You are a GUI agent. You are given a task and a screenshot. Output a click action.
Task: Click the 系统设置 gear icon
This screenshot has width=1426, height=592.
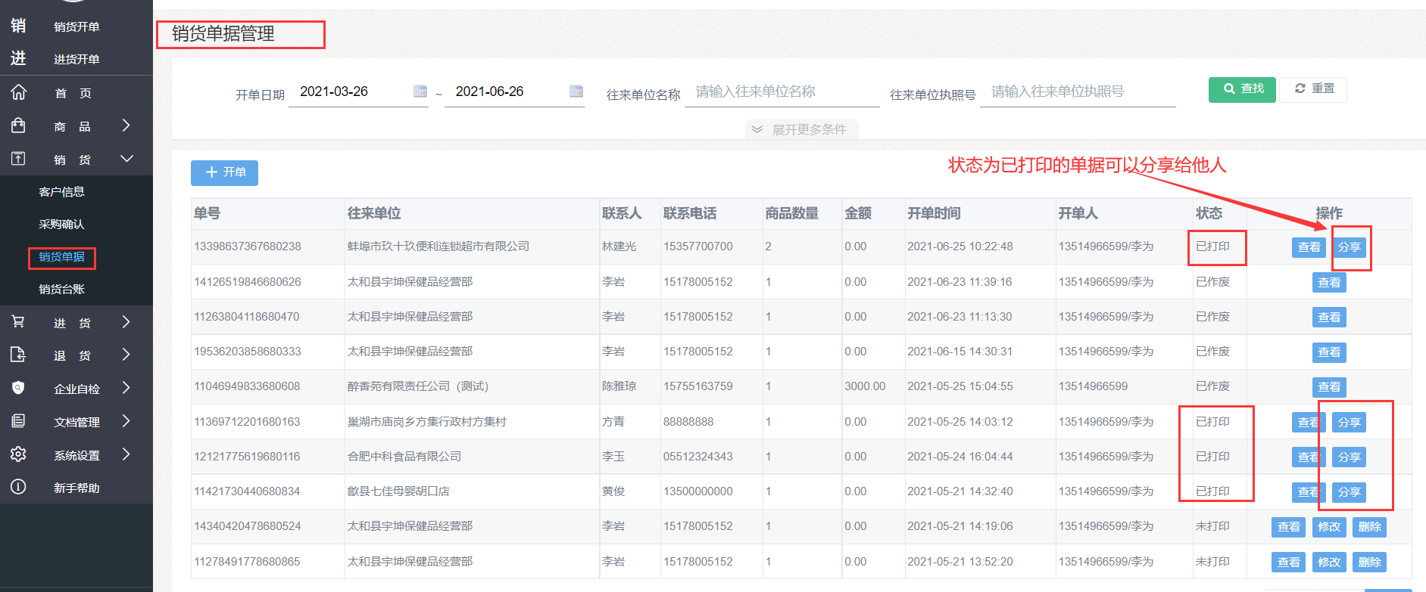(x=19, y=454)
